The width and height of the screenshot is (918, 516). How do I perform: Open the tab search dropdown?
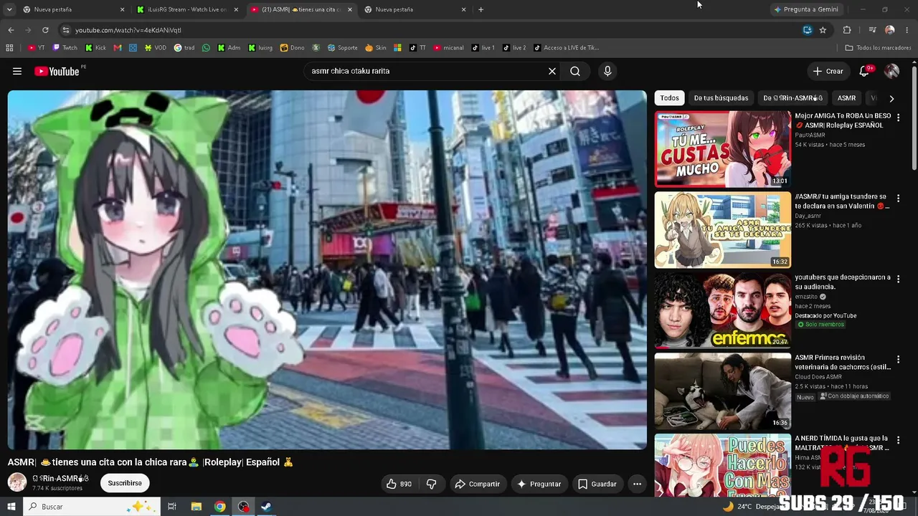8,9
